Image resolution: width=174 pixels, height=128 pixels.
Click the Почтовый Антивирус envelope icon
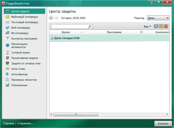[x=8, y=22]
